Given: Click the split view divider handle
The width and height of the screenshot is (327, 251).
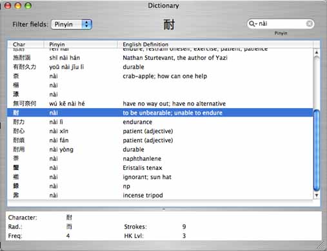Looking at the screenshot, I should pyautogui.click(x=164, y=209).
